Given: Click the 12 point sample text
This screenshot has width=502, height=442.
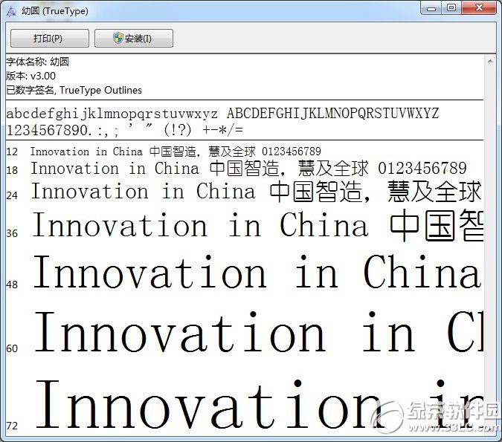Looking at the screenshot, I should (176, 152).
